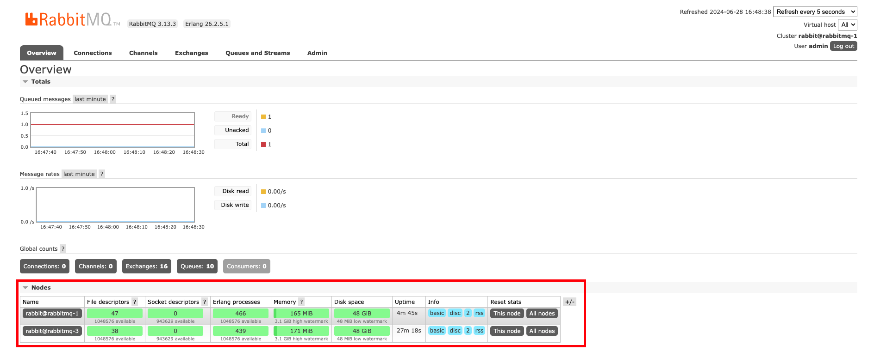
Task: Click the +/- column selector
Action: click(x=570, y=302)
